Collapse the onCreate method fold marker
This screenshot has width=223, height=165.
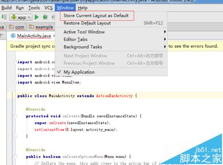point(16,116)
